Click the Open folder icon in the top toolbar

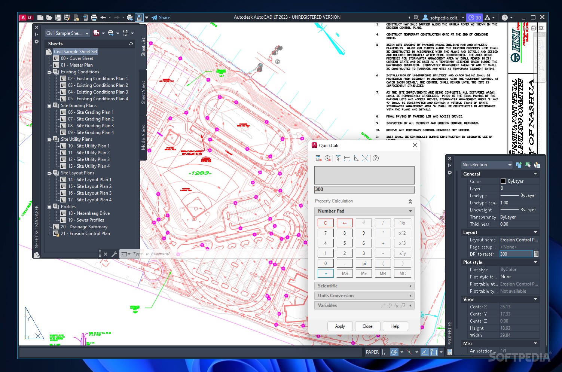[49, 17]
